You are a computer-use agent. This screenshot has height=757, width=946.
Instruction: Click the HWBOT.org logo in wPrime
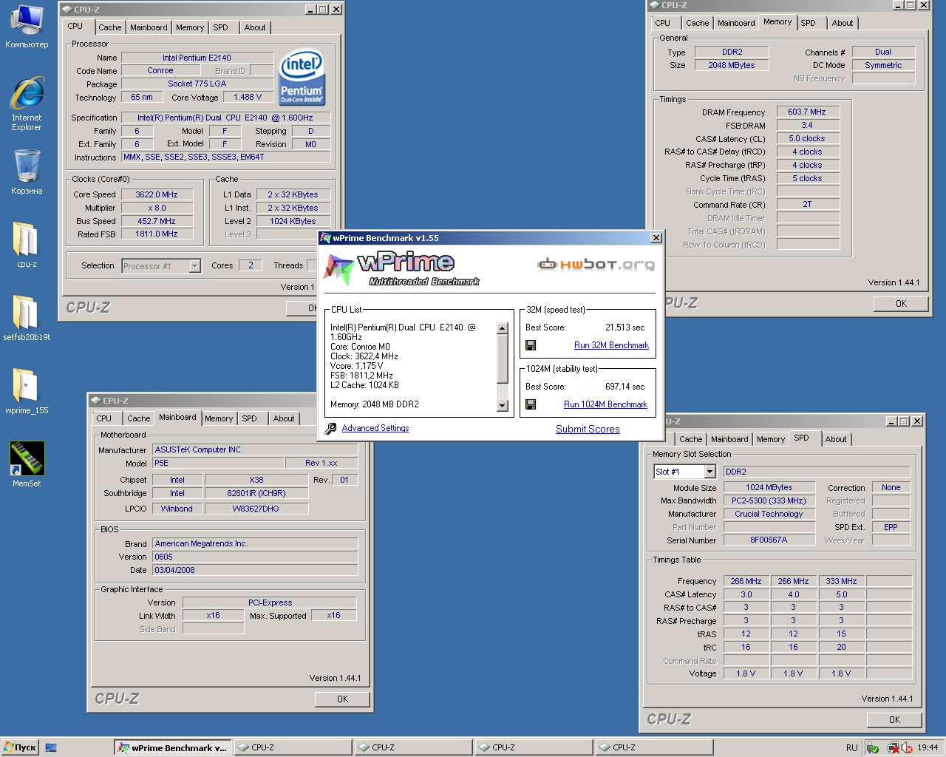(596, 264)
